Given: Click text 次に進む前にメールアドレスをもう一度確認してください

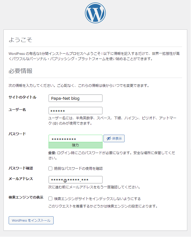Looking at the screenshot, I should tap(94, 187).
